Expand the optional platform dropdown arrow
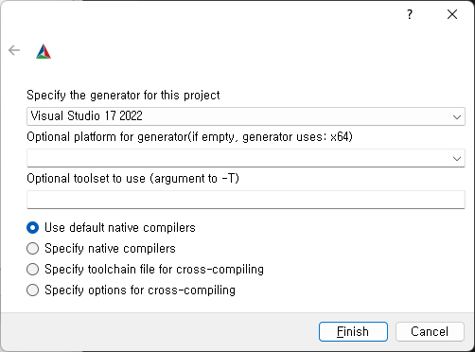 457,158
